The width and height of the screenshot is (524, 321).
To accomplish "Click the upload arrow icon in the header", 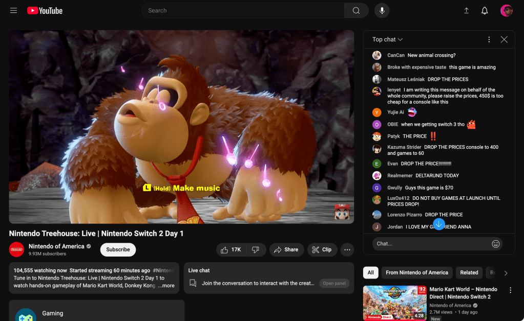I will (466, 10).
